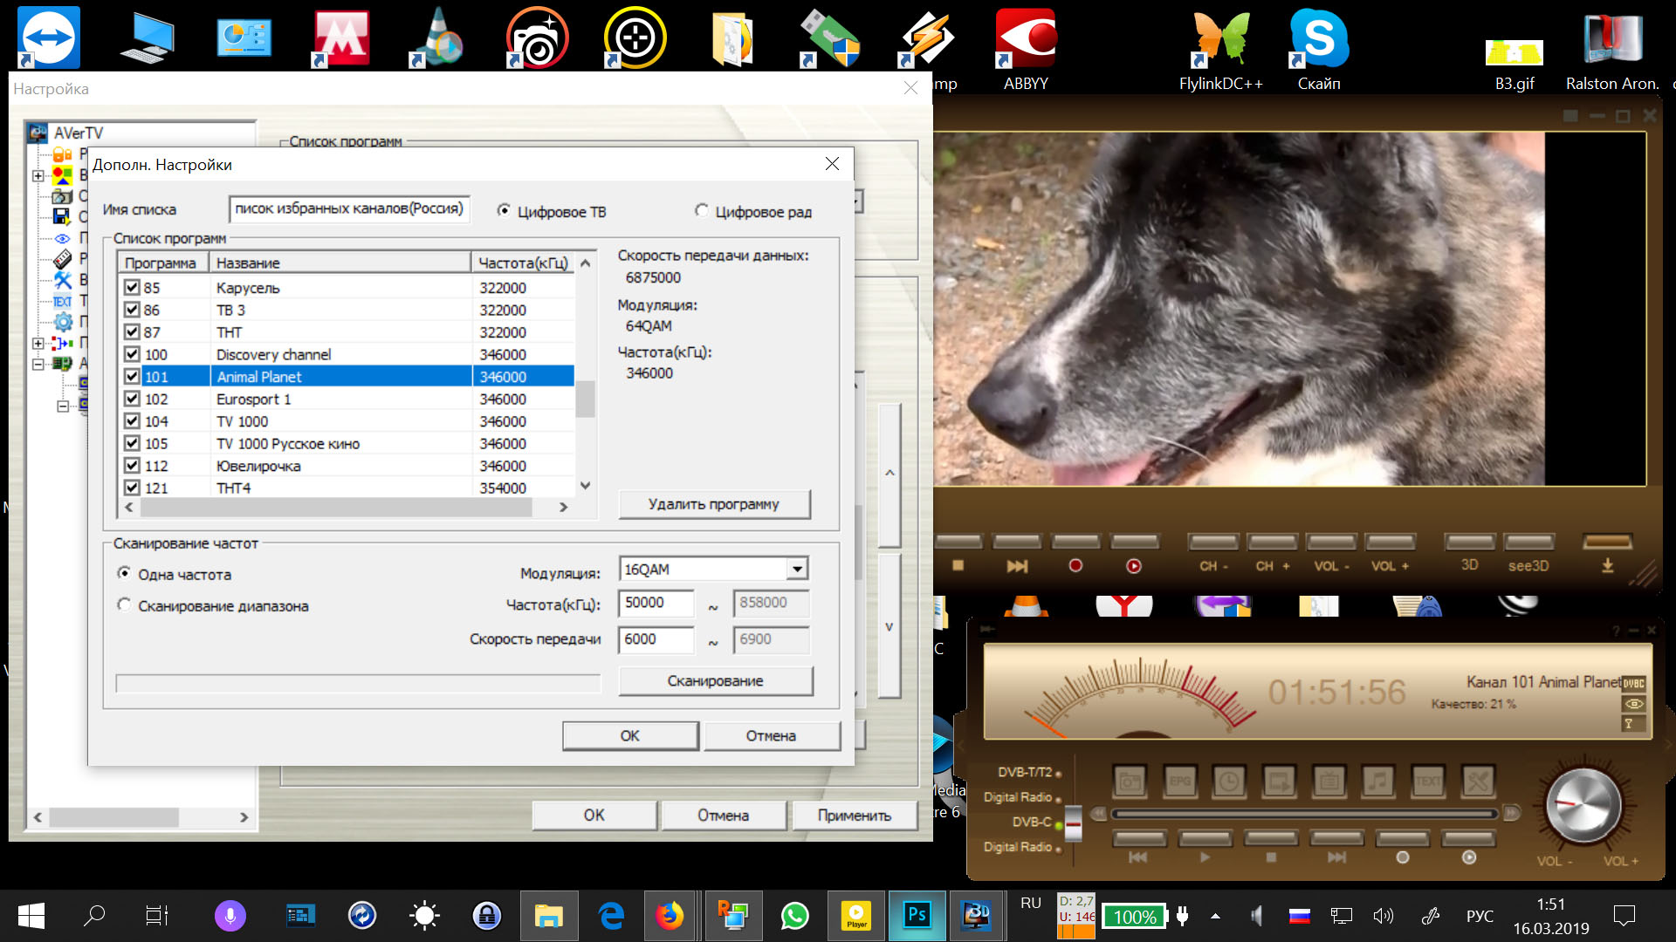Click the snapshot camera icon in the AVerTV panel
Image resolution: width=1676 pixels, height=942 pixels.
(x=1130, y=782)
